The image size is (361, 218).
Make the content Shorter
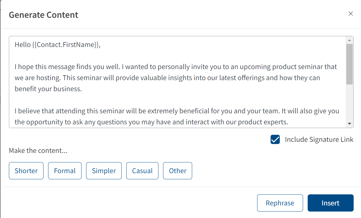click(26, 171)
